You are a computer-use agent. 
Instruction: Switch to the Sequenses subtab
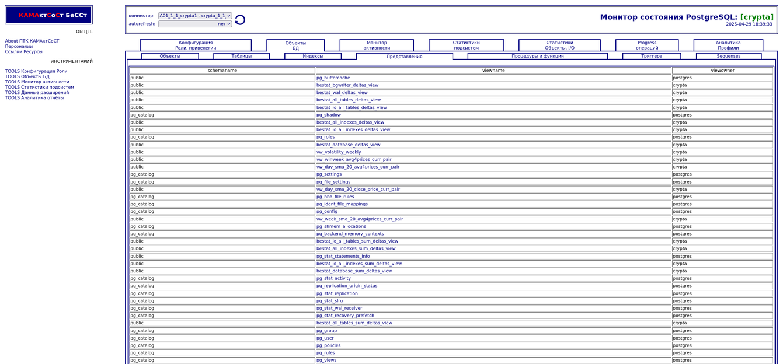point(728,56)
